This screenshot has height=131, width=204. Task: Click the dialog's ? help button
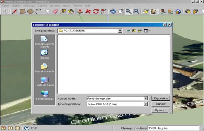(x=165, y=25)
